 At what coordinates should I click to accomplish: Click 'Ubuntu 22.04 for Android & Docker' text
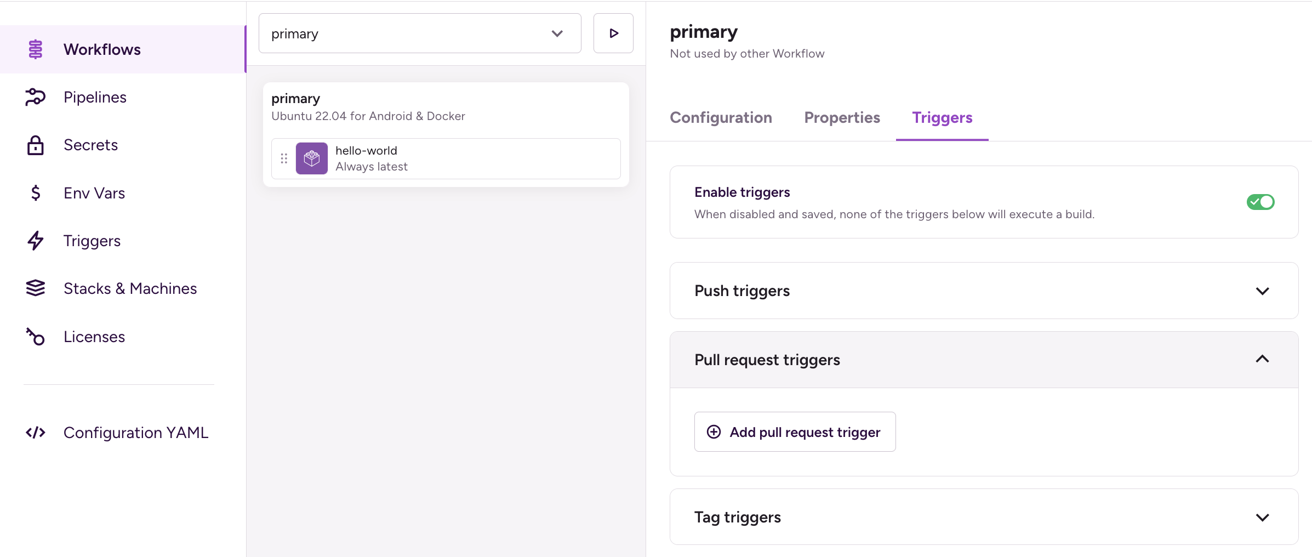coord(368,116)
